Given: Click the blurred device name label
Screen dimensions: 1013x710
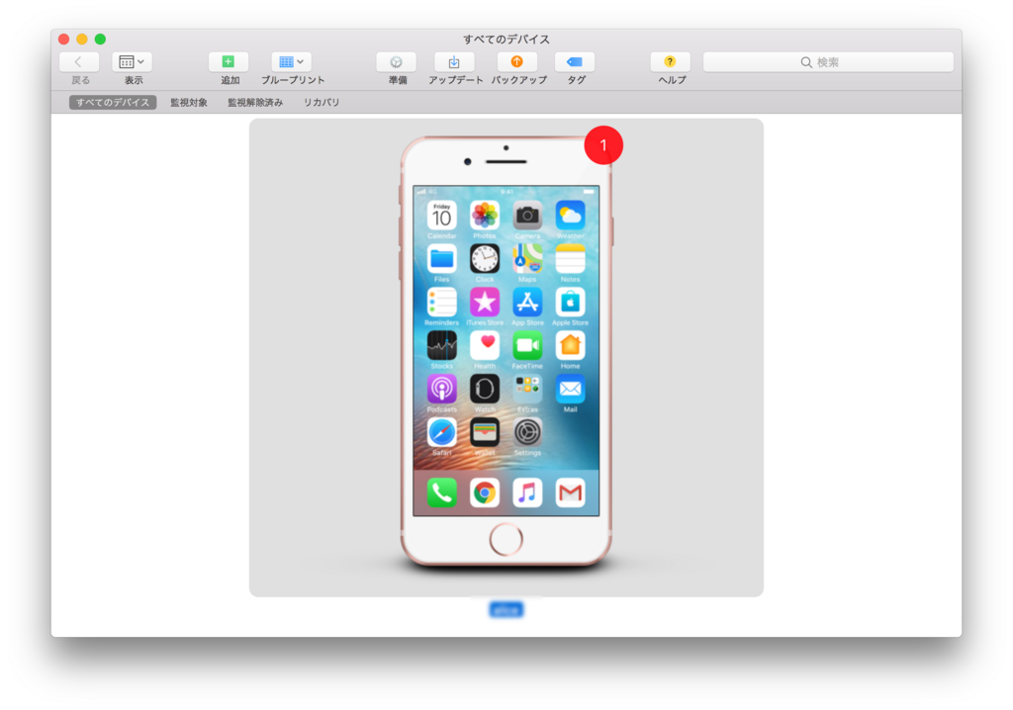Looking at the screenshot, I should (506, 609).
